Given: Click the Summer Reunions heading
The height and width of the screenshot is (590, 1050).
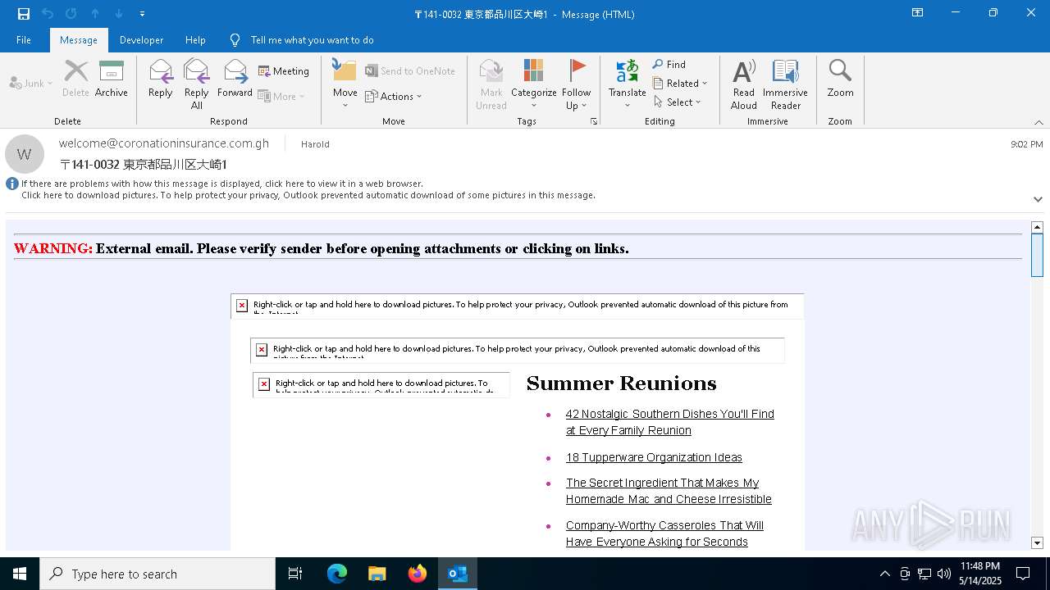Looking at the screenshot, I should [621, 383].
